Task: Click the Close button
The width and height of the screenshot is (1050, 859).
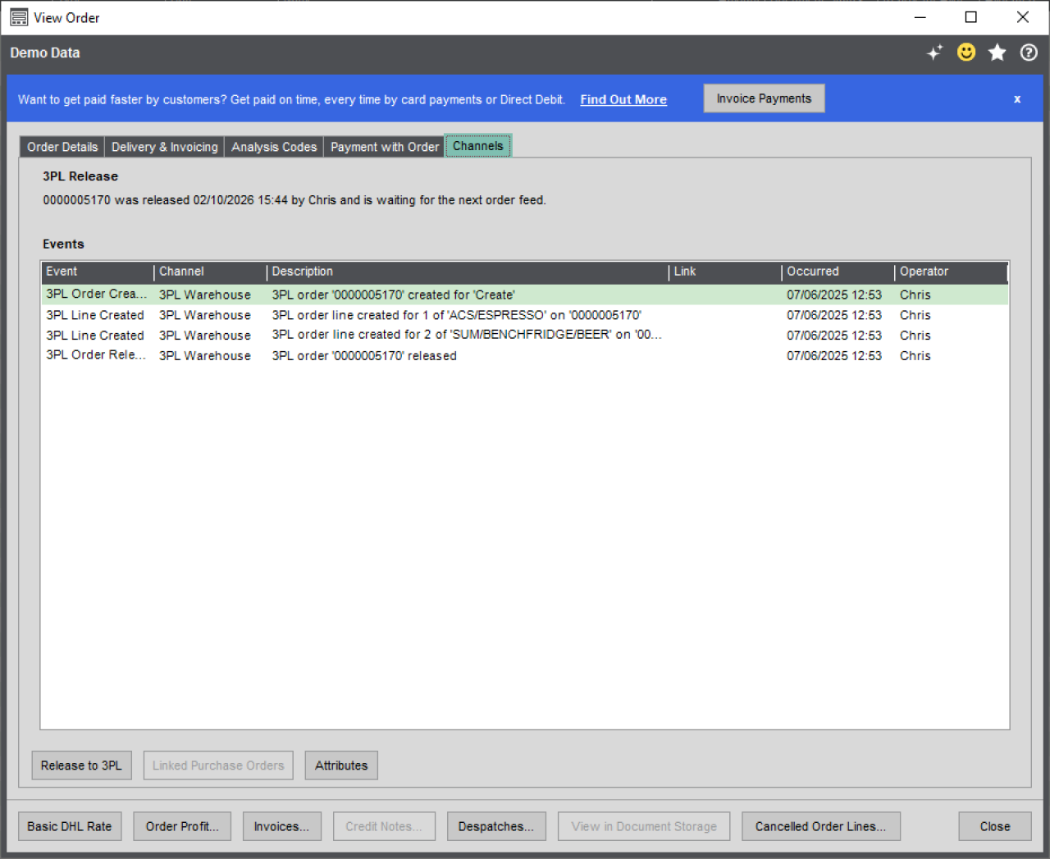Action: pos(995,826)
